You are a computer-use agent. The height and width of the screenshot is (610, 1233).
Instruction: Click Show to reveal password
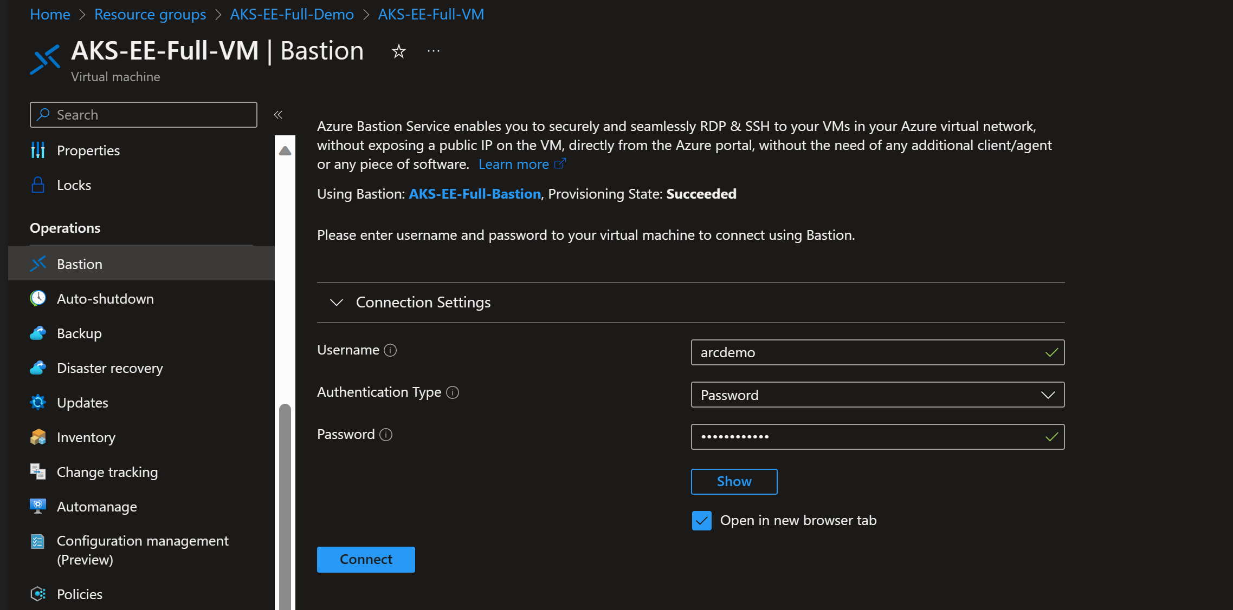tap(734, 481)
